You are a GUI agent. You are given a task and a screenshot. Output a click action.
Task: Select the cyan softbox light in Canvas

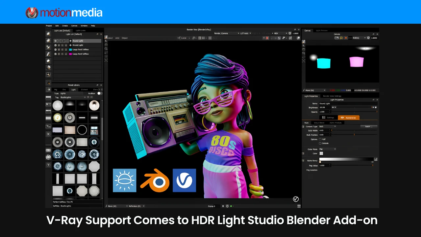tap(324, 63)
